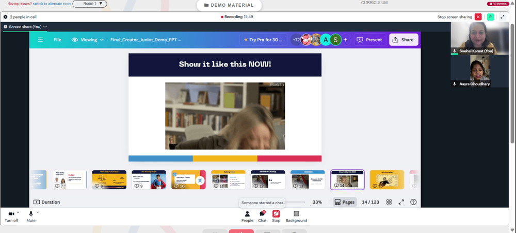The image size is (516, 233).
Task: Click the Show it like this NOW! heading
Action: click(x=225, y=64)
